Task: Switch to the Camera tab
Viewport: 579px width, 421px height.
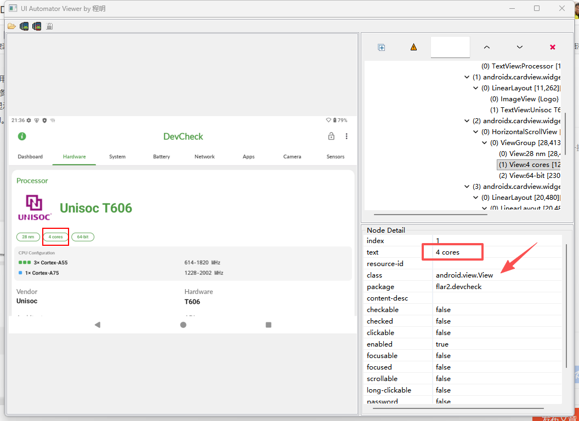Action: 292,157
